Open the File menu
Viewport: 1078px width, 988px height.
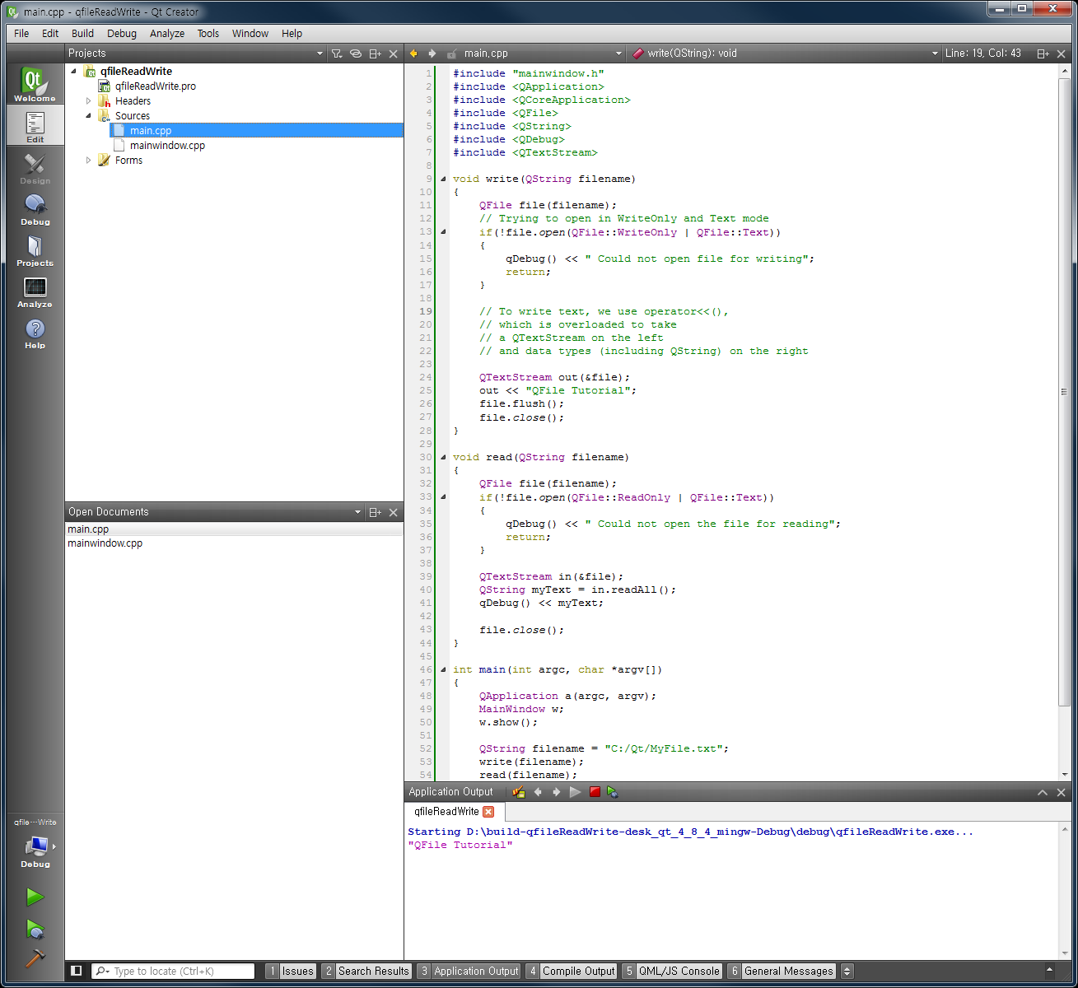click(21, 34)
